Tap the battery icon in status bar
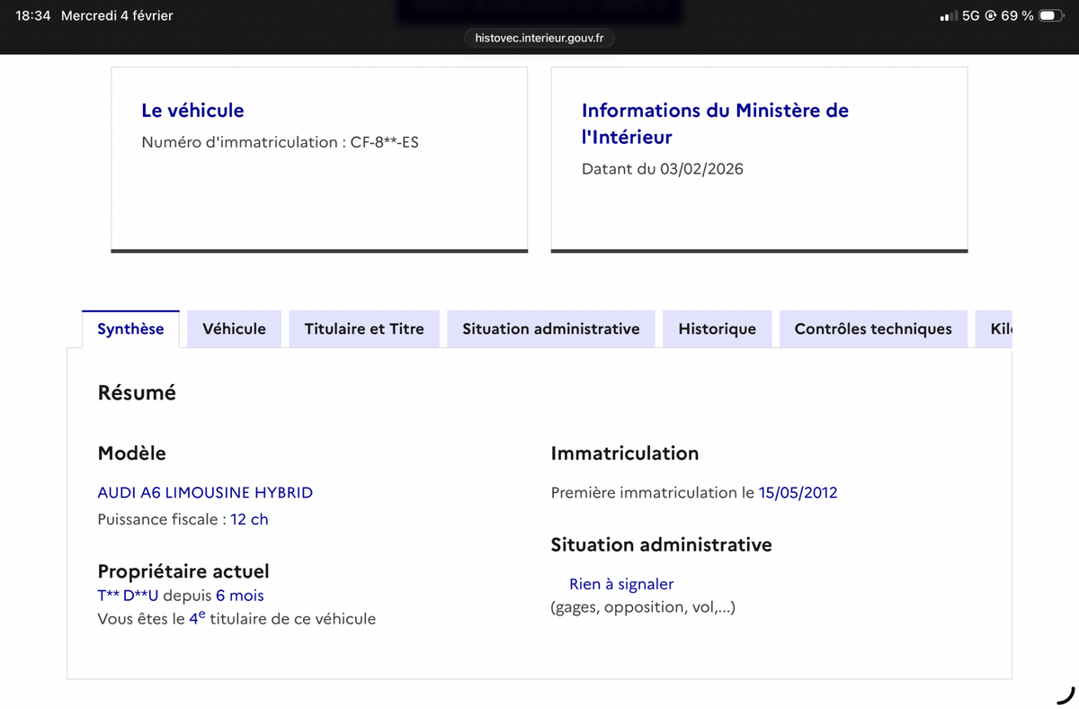 (x=1050, y=16)
